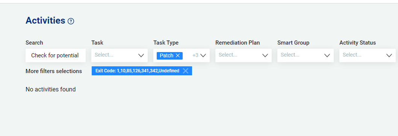Click the Activity Status Select... placeholder
Image resolution: width=398 pixels, height=136 pixels.
click(x=352, y=55)
